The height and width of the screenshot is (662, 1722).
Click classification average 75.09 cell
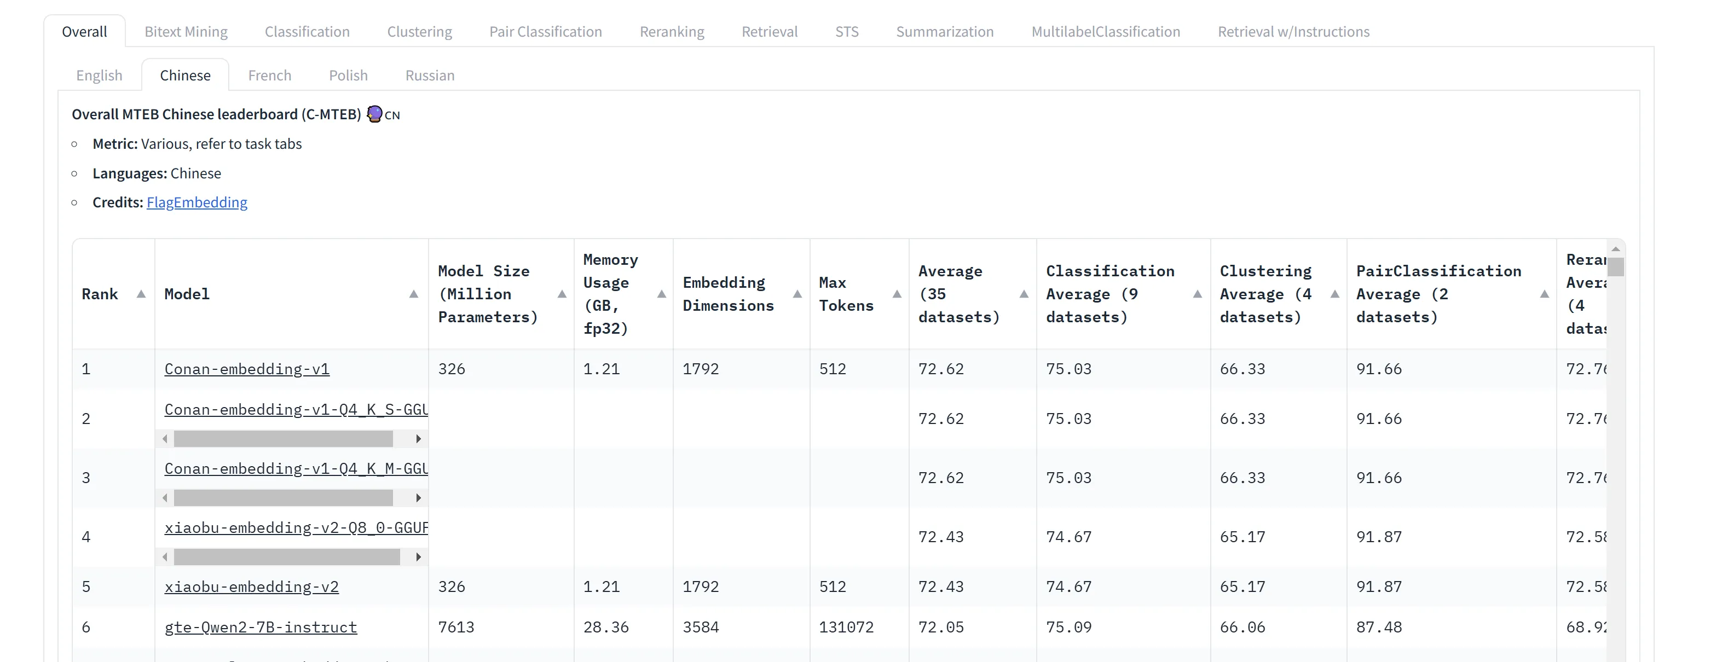[x=1069, y=628]
